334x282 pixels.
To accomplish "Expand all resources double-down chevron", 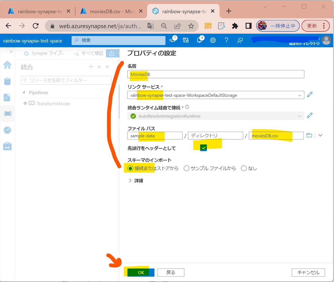I will pyautogui.click(x=99, y=67).
